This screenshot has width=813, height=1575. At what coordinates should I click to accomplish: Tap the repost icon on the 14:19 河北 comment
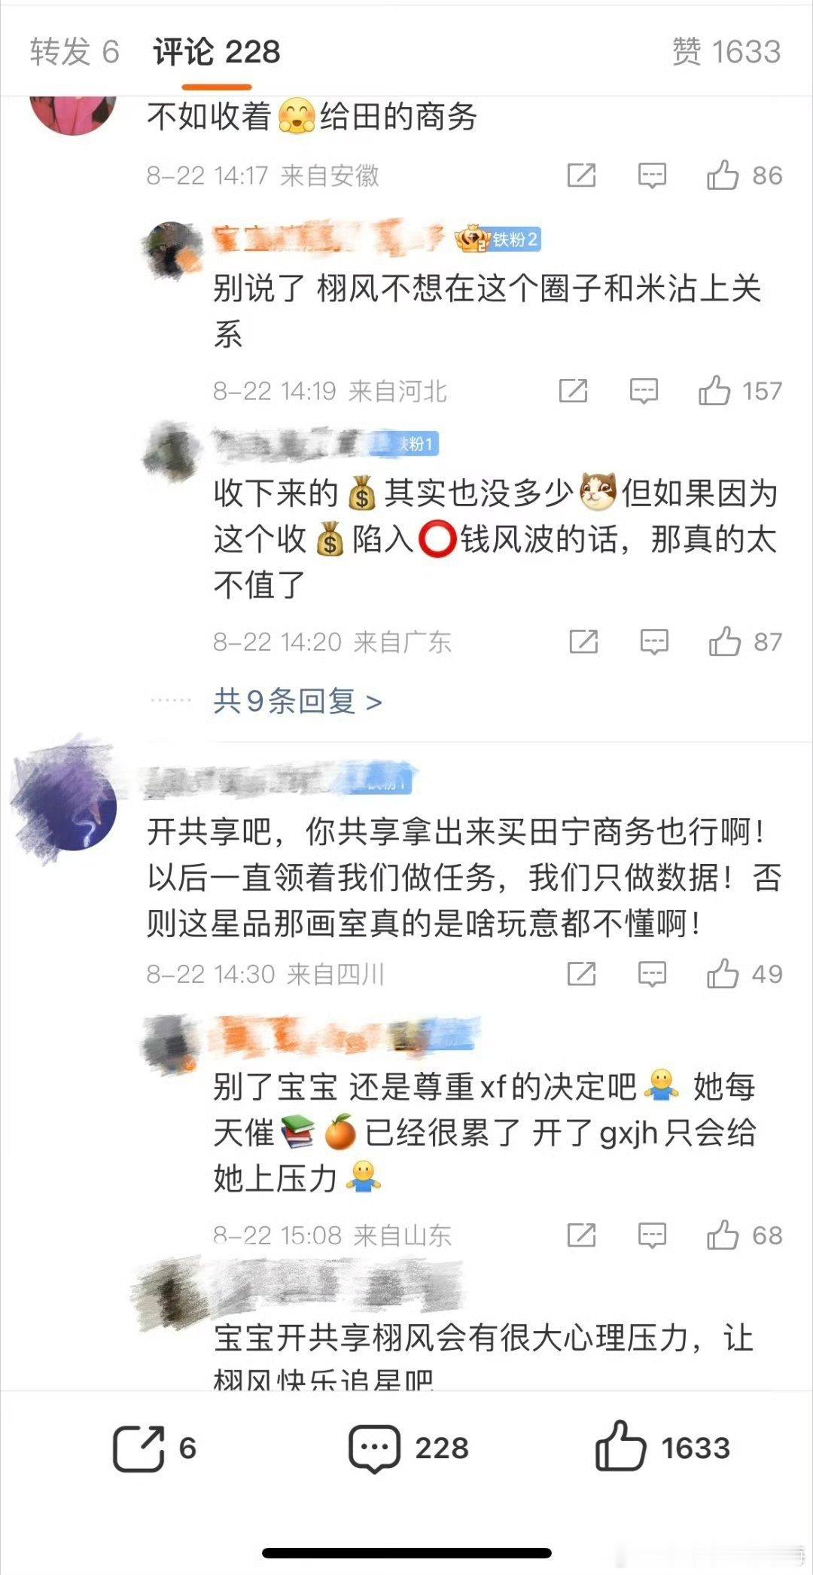(x=573, y=391)
